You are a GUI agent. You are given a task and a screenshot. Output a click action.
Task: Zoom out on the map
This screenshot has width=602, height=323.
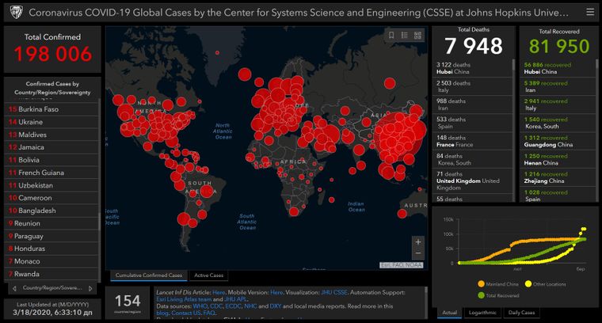(x=418, y=254)
